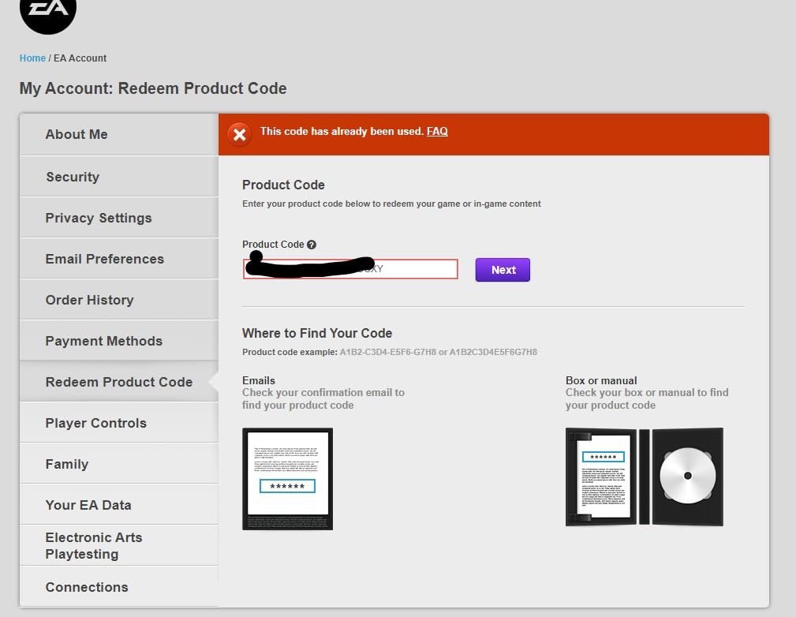Image resolution: width=796 pixels, height=617 pixels.
Task: Open Payment Methods
Action: 119,341
